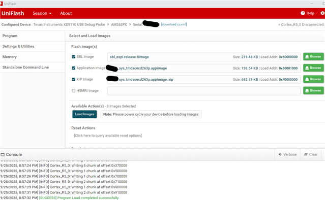The image size is (325, 200).
Task: Click the appimage file path field
Action: (x=204, y=68)
